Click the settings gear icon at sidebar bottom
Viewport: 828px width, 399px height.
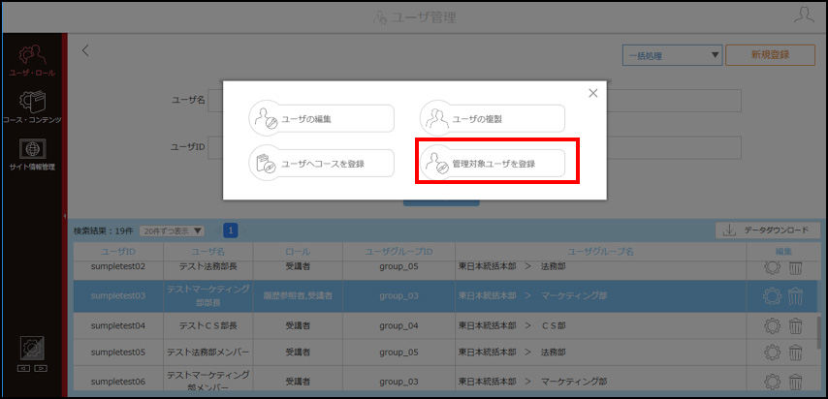click(32, 349)
